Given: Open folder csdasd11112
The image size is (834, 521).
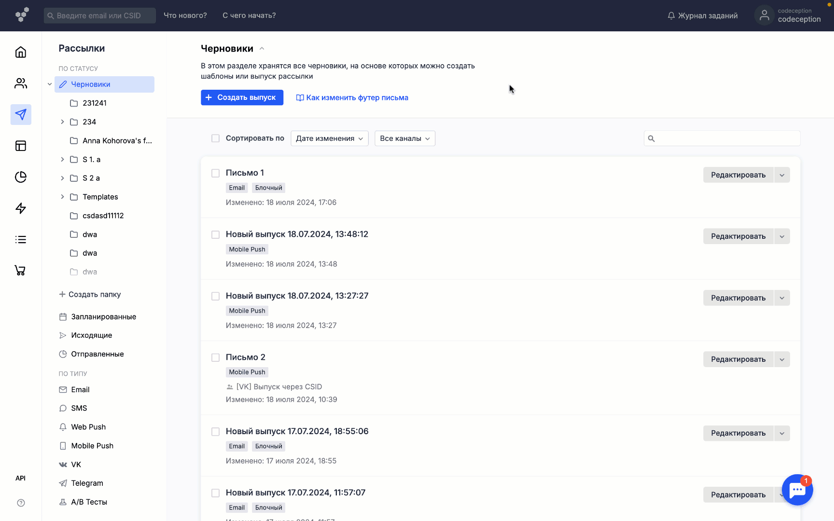Looking at the screenshot, I should point(104,216).
